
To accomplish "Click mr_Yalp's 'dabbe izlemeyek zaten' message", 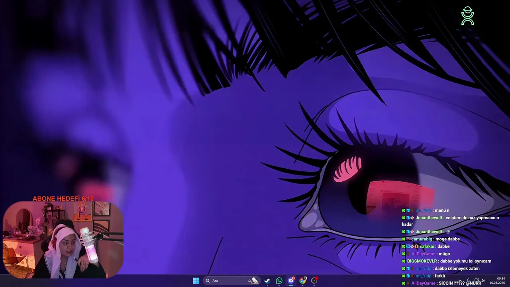I will point(441,269).
